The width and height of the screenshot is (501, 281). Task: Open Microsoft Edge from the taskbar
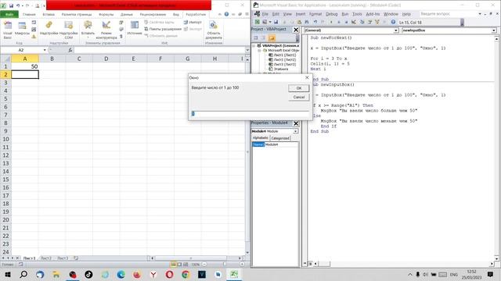[x=121, y=274]
